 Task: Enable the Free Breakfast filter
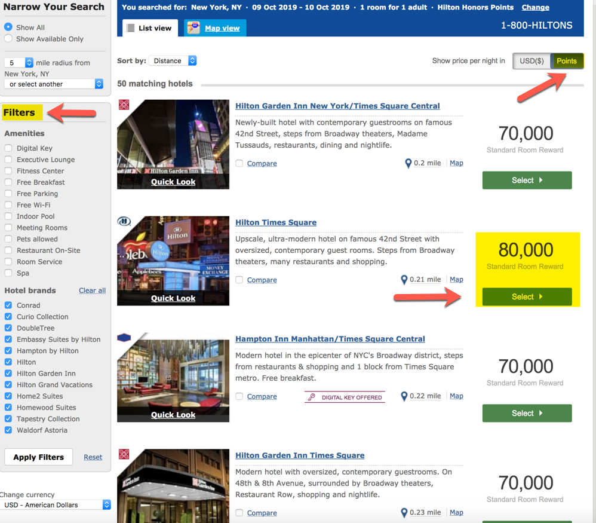tap(8, 182)
